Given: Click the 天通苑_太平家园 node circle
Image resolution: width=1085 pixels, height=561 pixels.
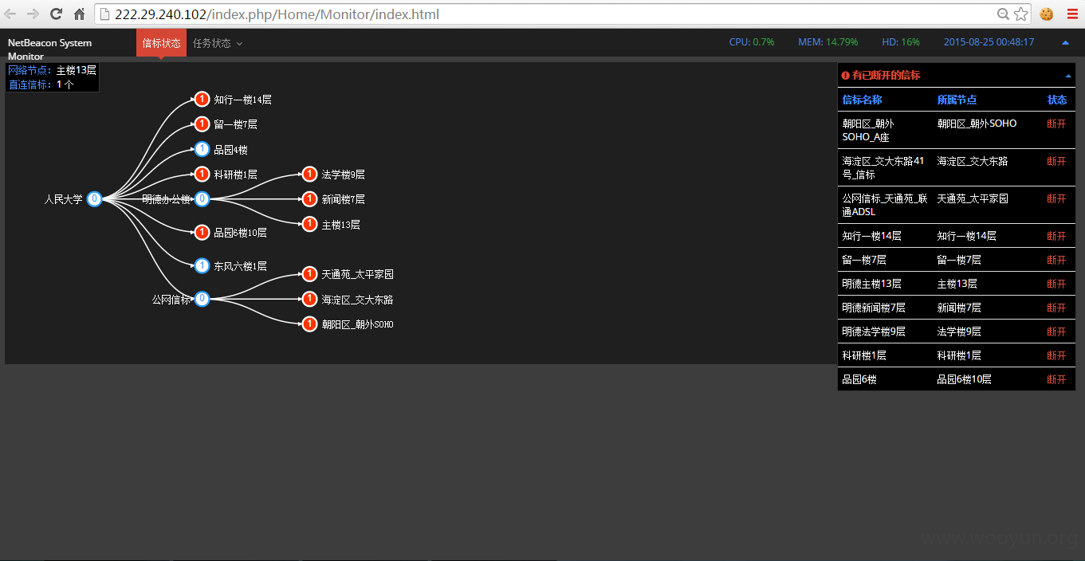Looking at the screenshot, I should coord(310,274).
